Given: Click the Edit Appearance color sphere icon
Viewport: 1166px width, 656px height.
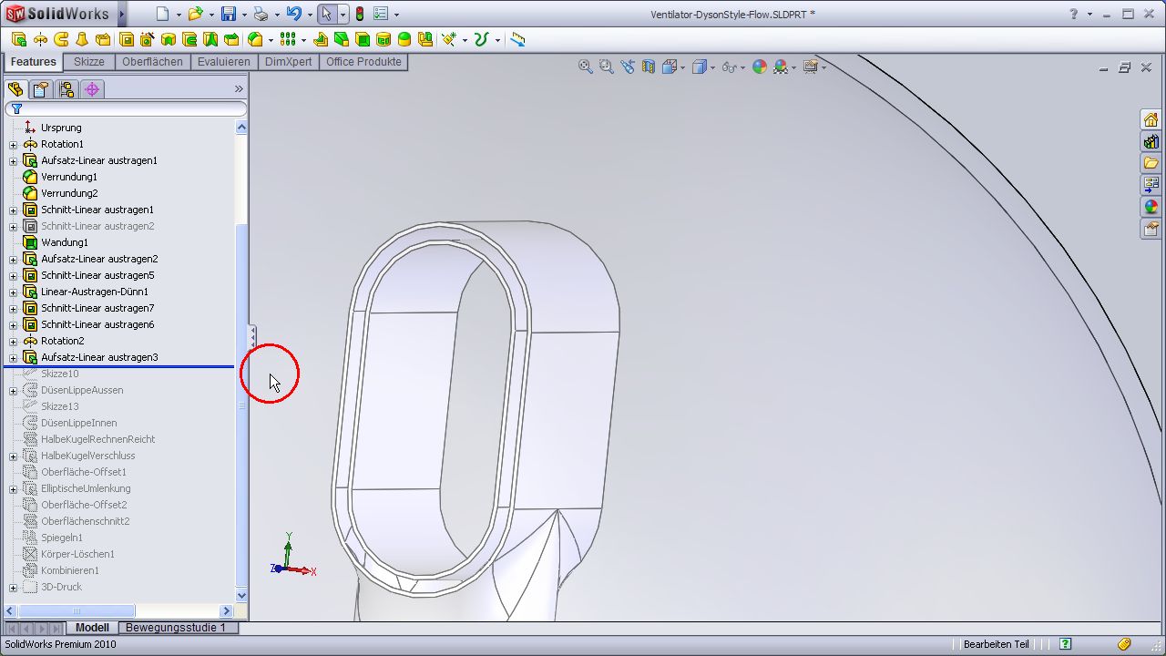Looking at the screenshot, I should [x=760, y=67].
